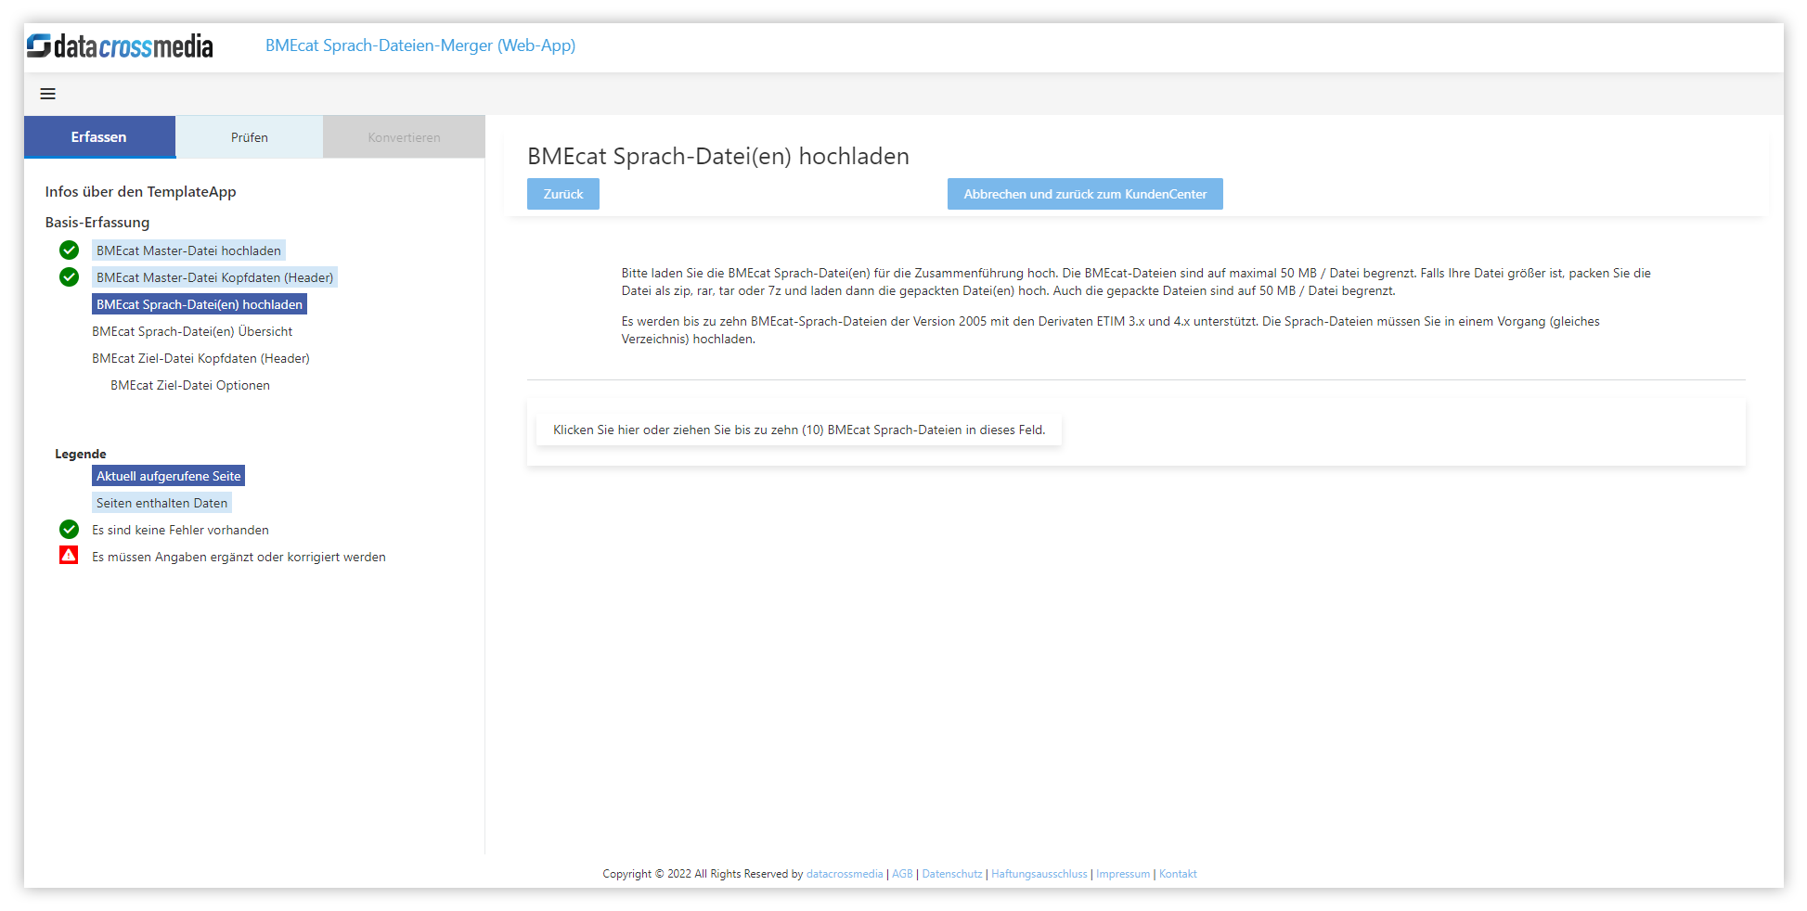Click green checkmark beside BMEcat Master-Datei hochladen
1807x911 pixels.
69,250
